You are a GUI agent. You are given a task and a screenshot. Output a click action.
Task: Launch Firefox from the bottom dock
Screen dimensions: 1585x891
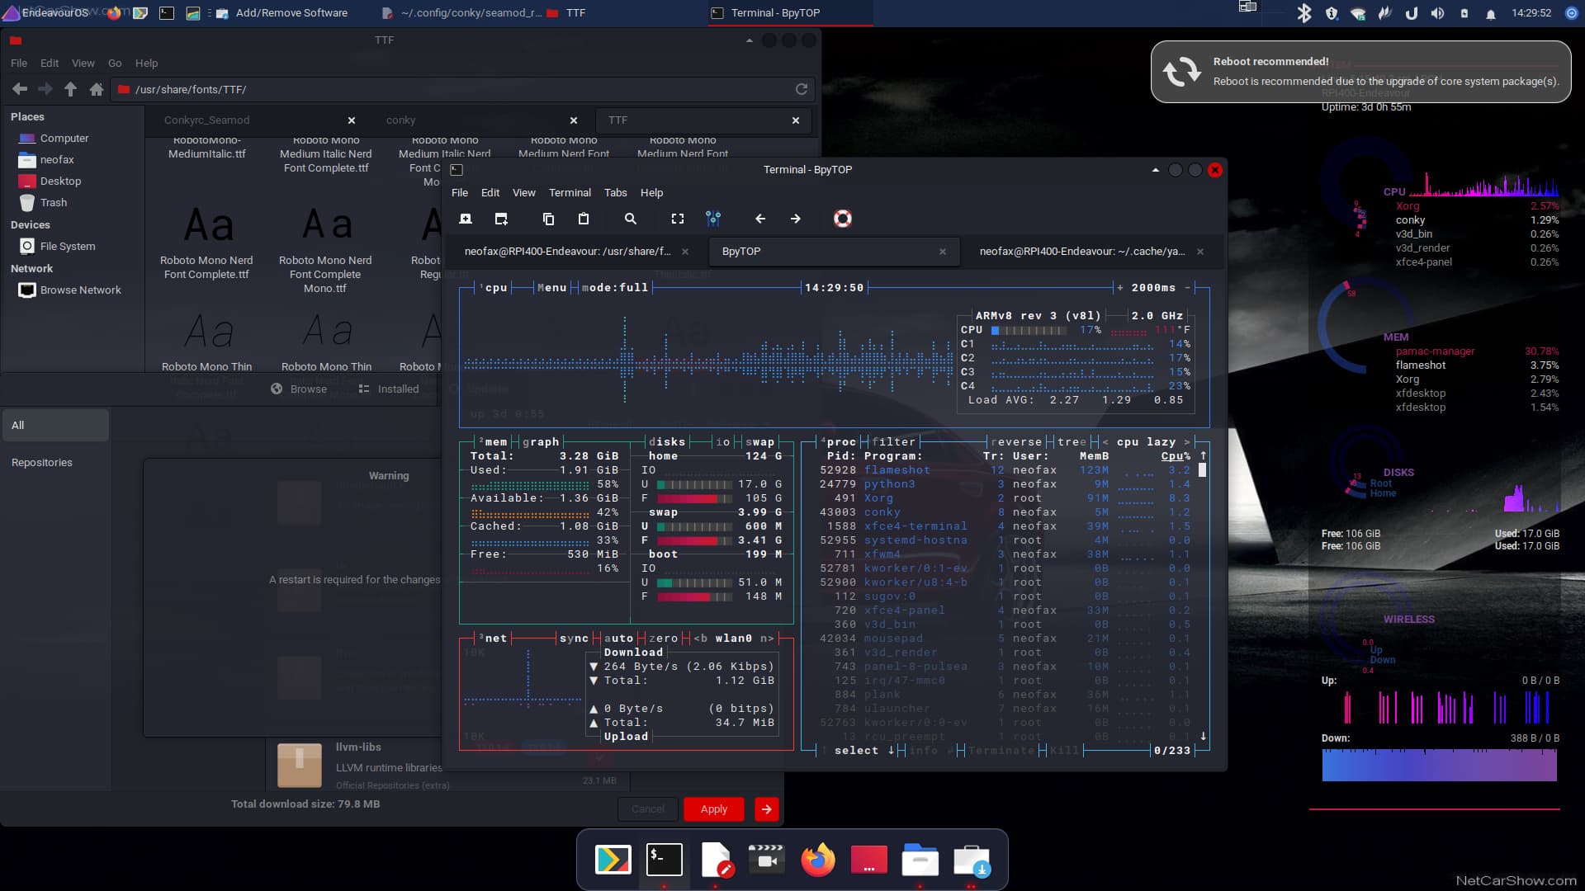click(x=817, y=860)
